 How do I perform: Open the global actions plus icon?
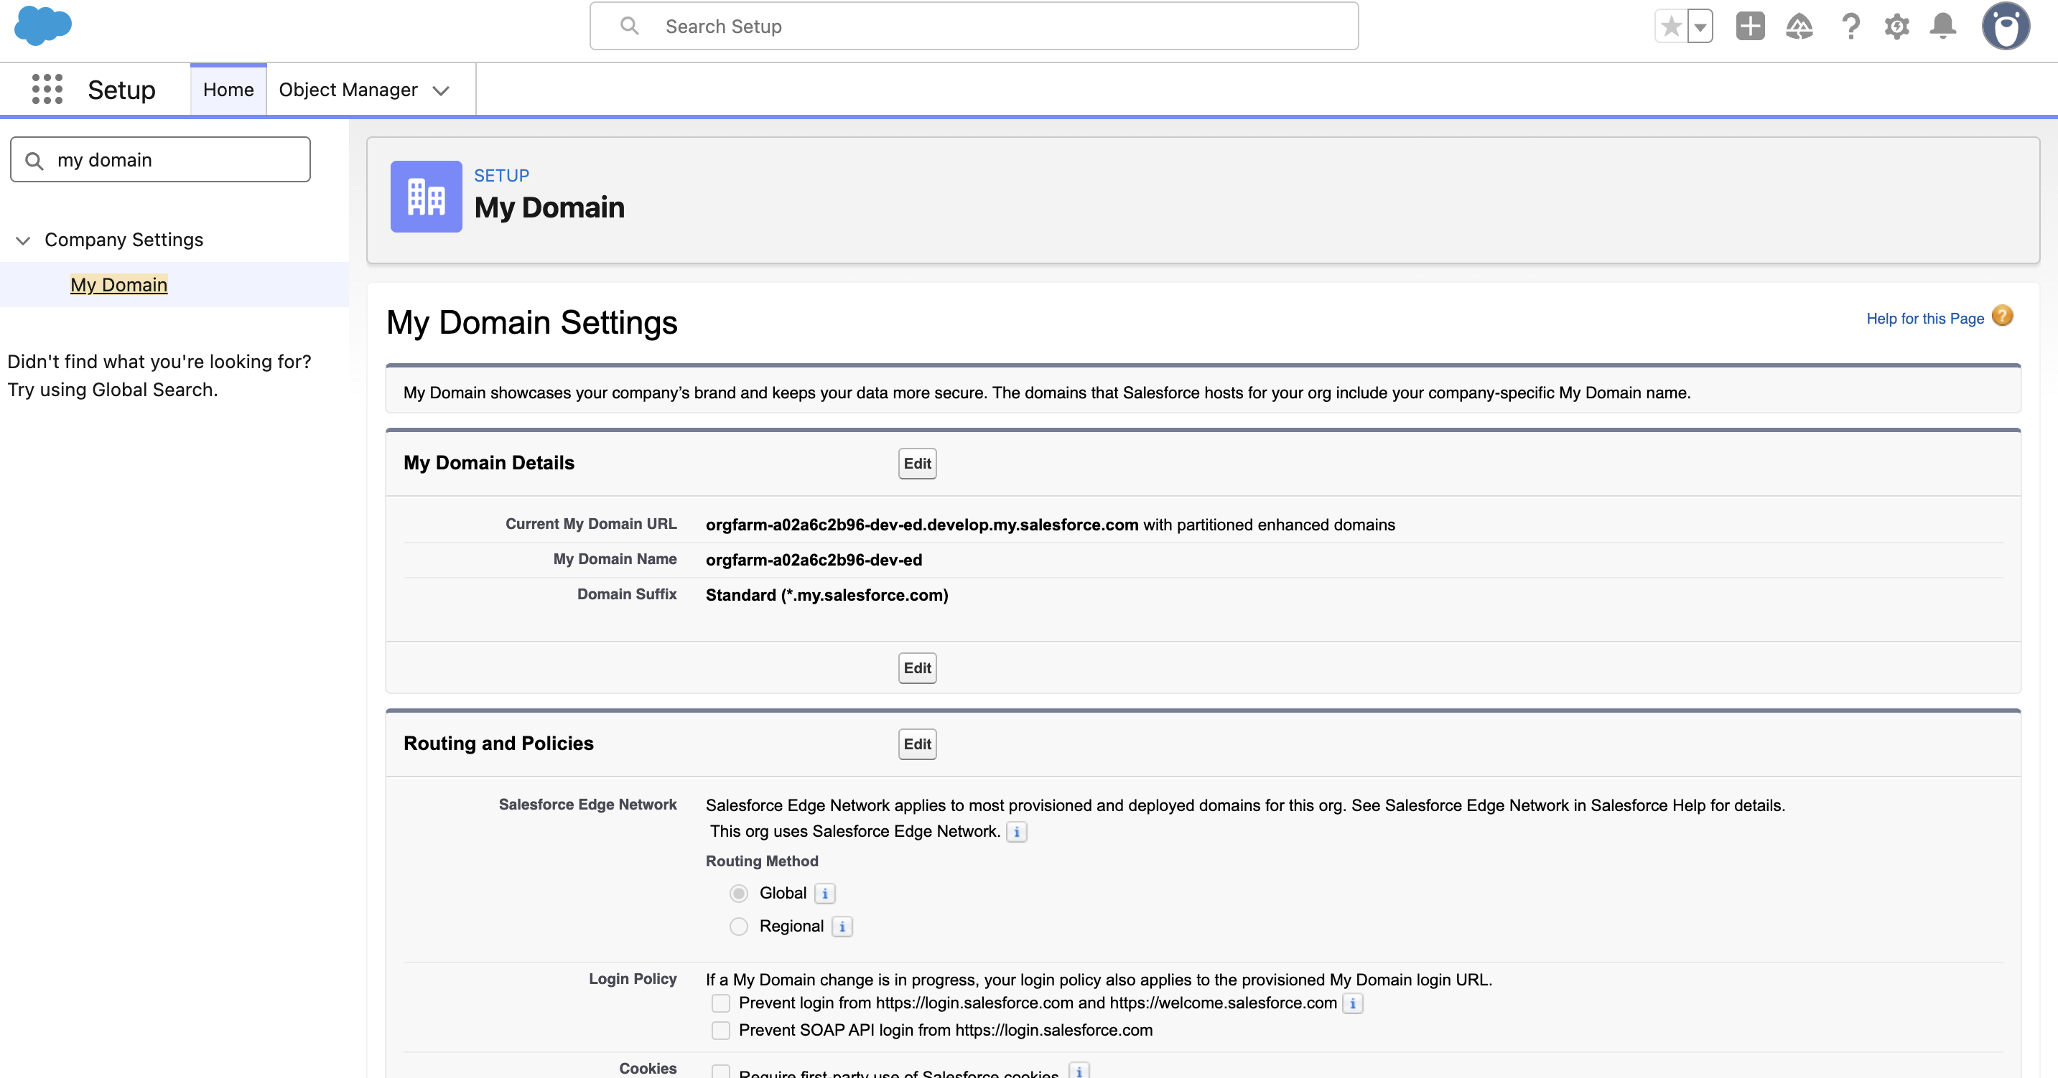pos(1750,27)
